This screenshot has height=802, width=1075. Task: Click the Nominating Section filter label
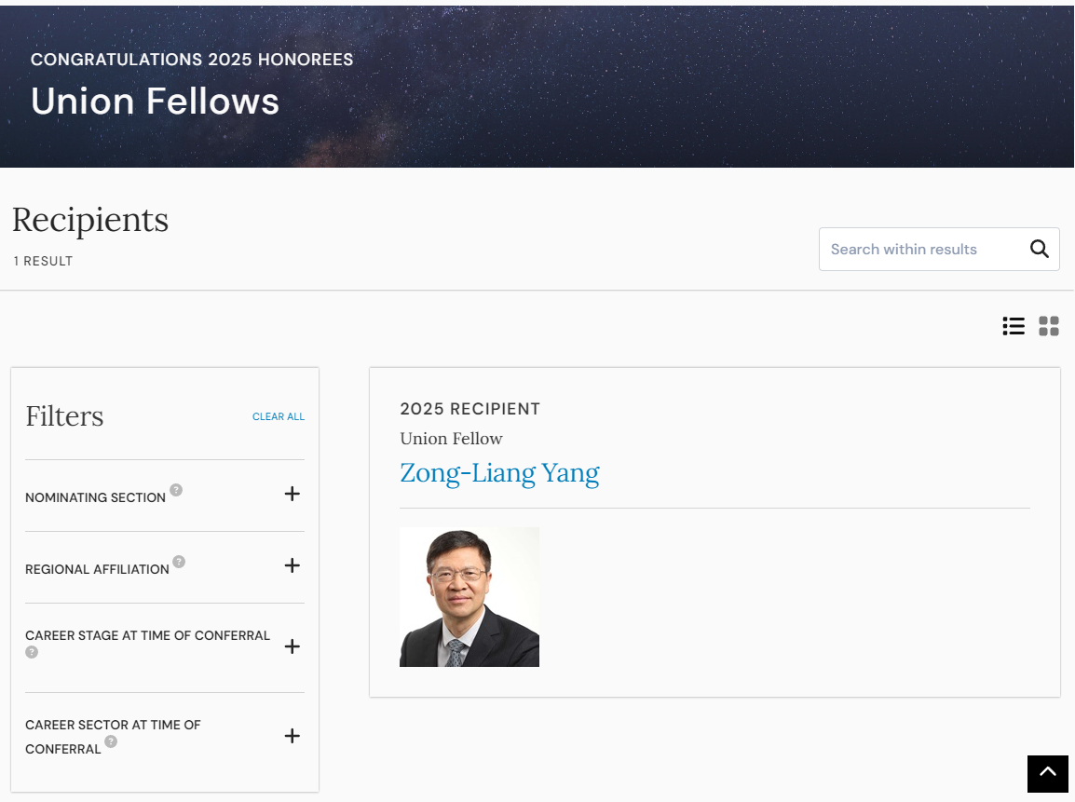click(95, 497)
